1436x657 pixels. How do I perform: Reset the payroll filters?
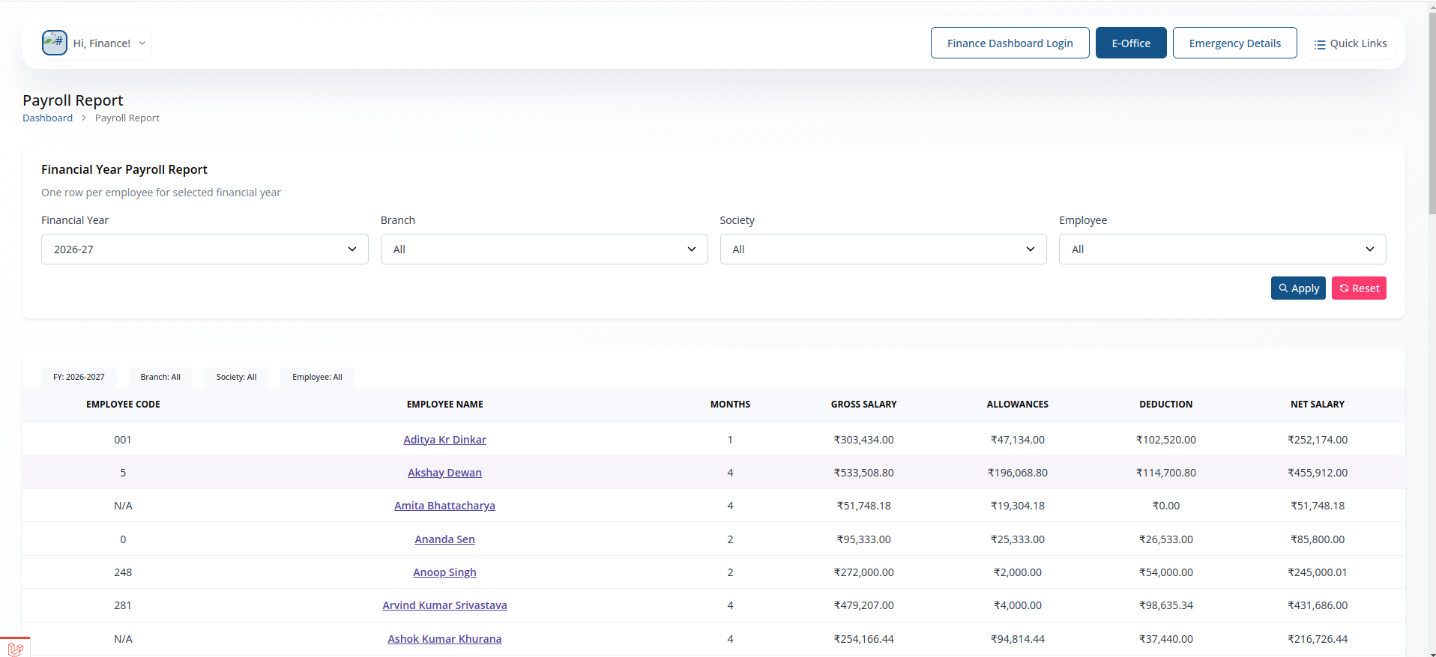(1359, 288)
